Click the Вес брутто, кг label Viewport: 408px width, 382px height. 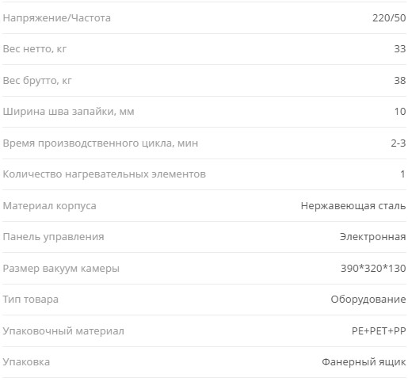click(37, 80)
